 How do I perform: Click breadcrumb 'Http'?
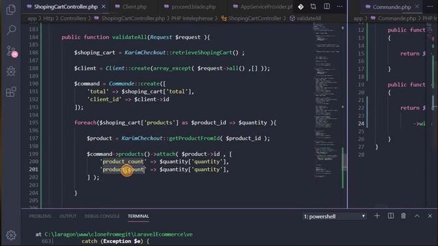(x=49, y=18)
